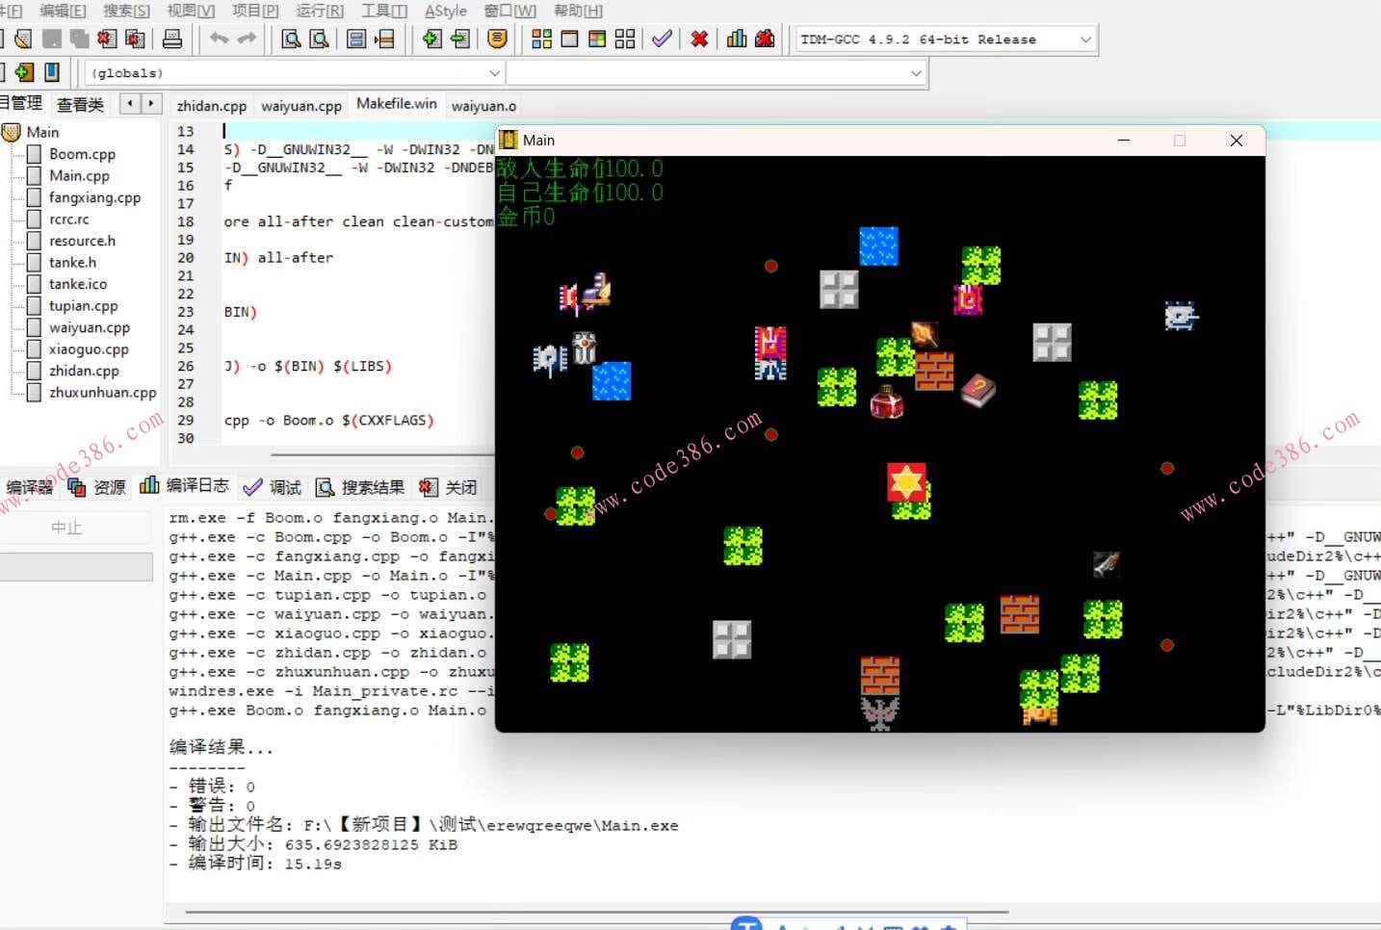Switch to the waiyuan.o editor tab

click(483, 106)
